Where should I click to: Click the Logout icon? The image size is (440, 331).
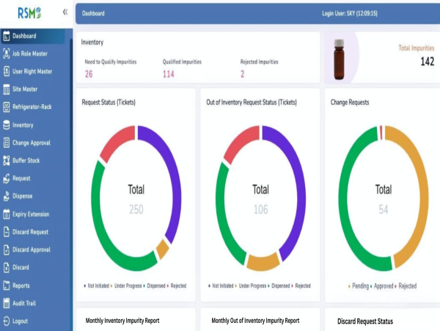(6, 321)
